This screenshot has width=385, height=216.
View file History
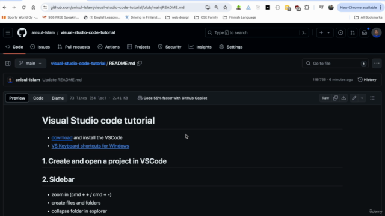pyautogui.click(x=367, y=80)
